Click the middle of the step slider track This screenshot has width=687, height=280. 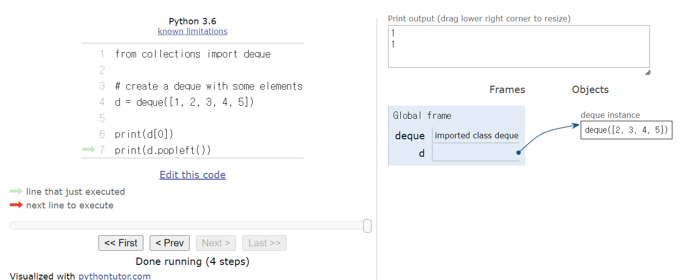tap(190, 225)
